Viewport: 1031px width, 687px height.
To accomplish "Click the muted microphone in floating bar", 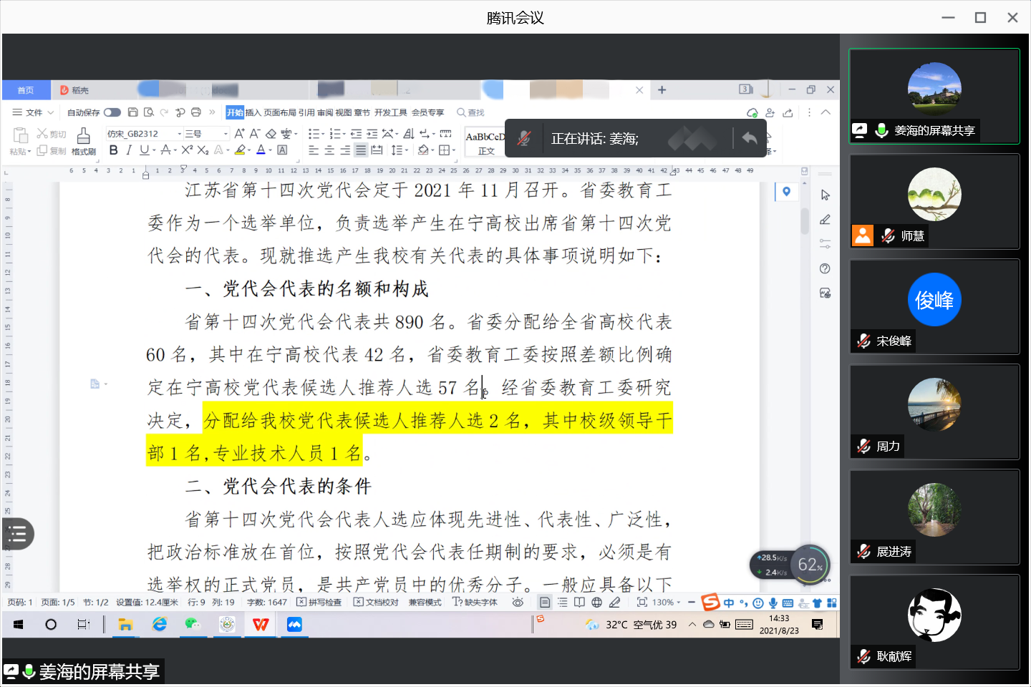I will click(524, 139).
